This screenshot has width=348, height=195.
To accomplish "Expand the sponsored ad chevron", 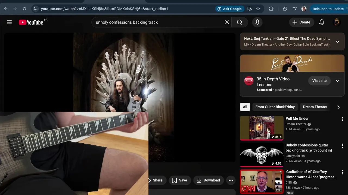I will pyautogui.click(x=337, y=81).
